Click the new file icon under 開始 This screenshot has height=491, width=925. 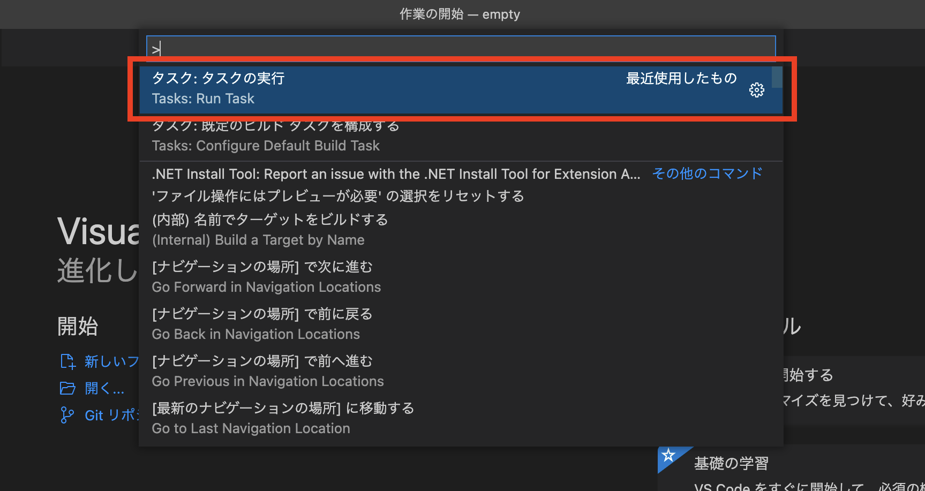click(x=67, y=361)
